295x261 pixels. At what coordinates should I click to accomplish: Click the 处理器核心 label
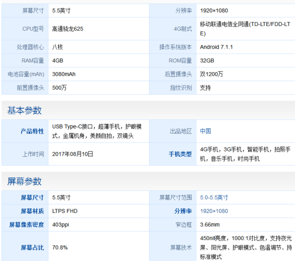pos(30,47)
